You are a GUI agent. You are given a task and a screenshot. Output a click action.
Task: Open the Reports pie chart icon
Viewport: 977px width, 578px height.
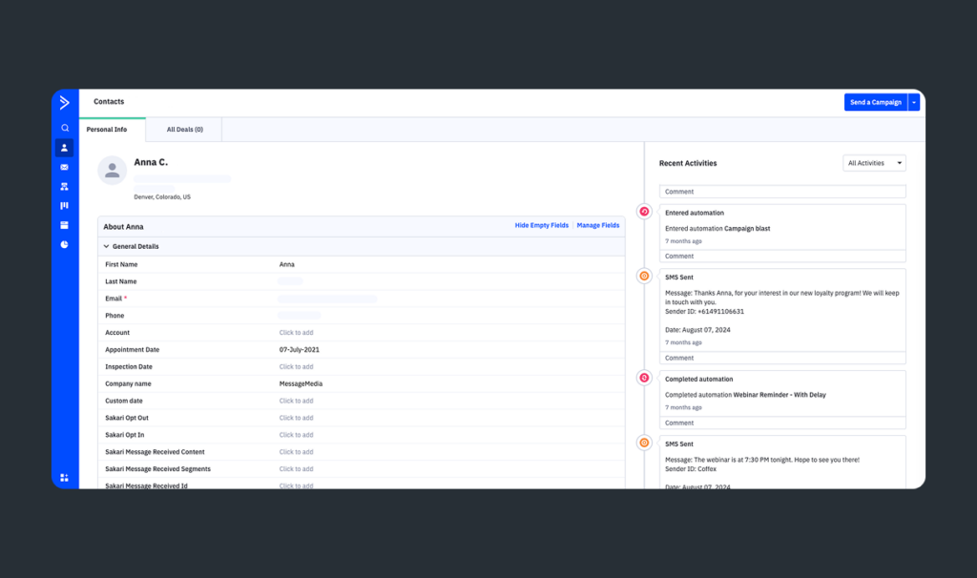(64, 244)
